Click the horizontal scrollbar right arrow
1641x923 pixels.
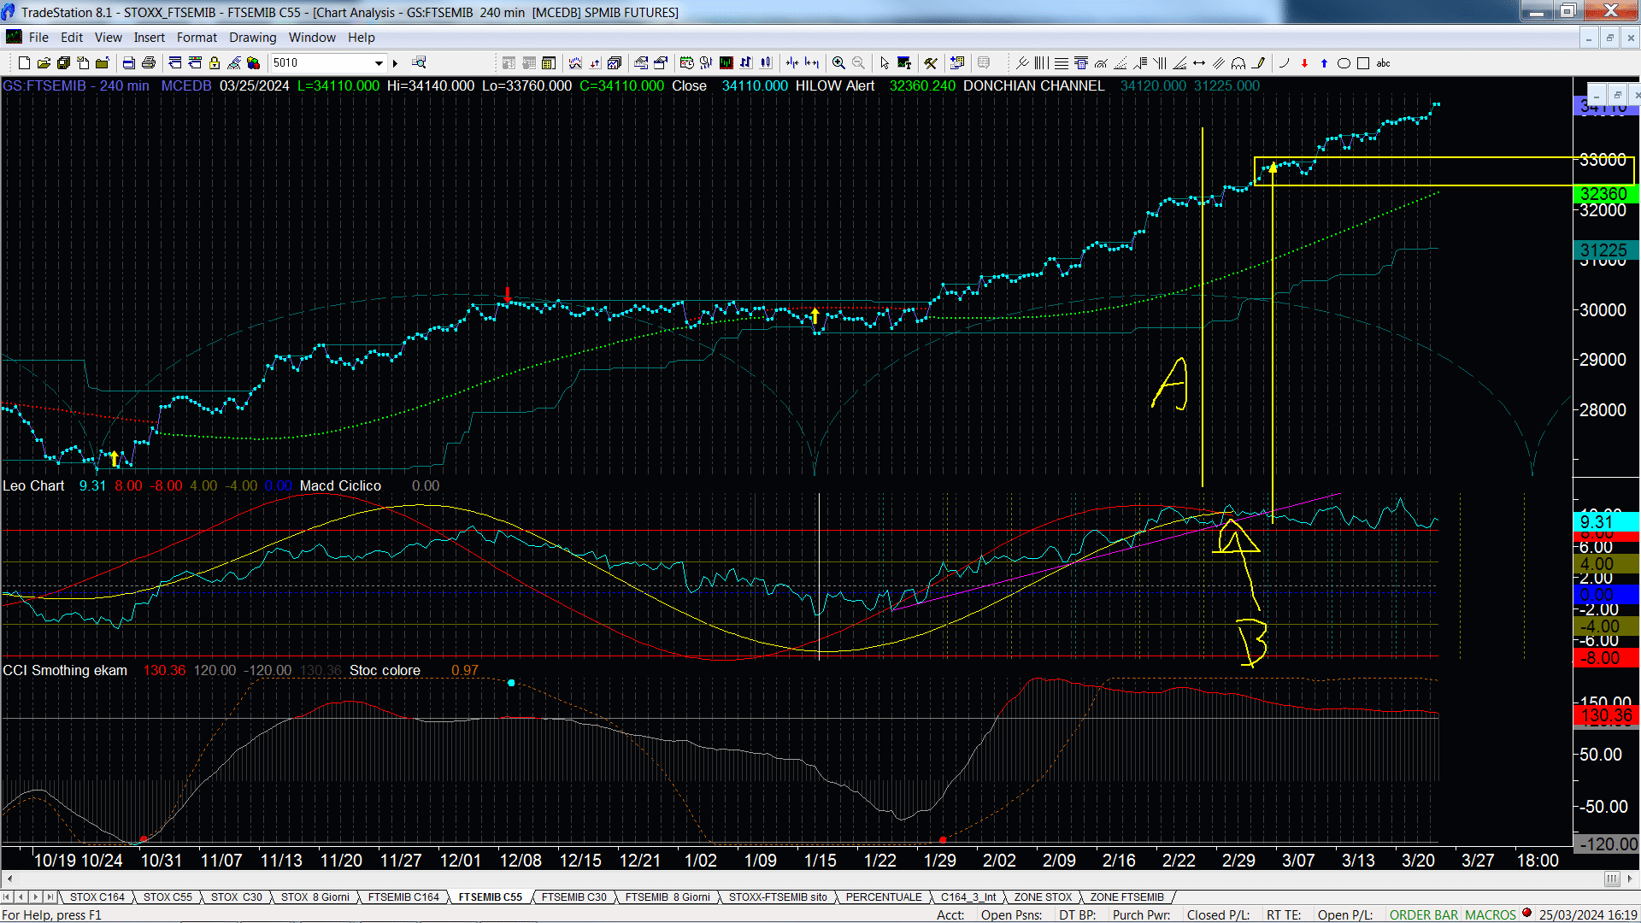pos(1631,879)
